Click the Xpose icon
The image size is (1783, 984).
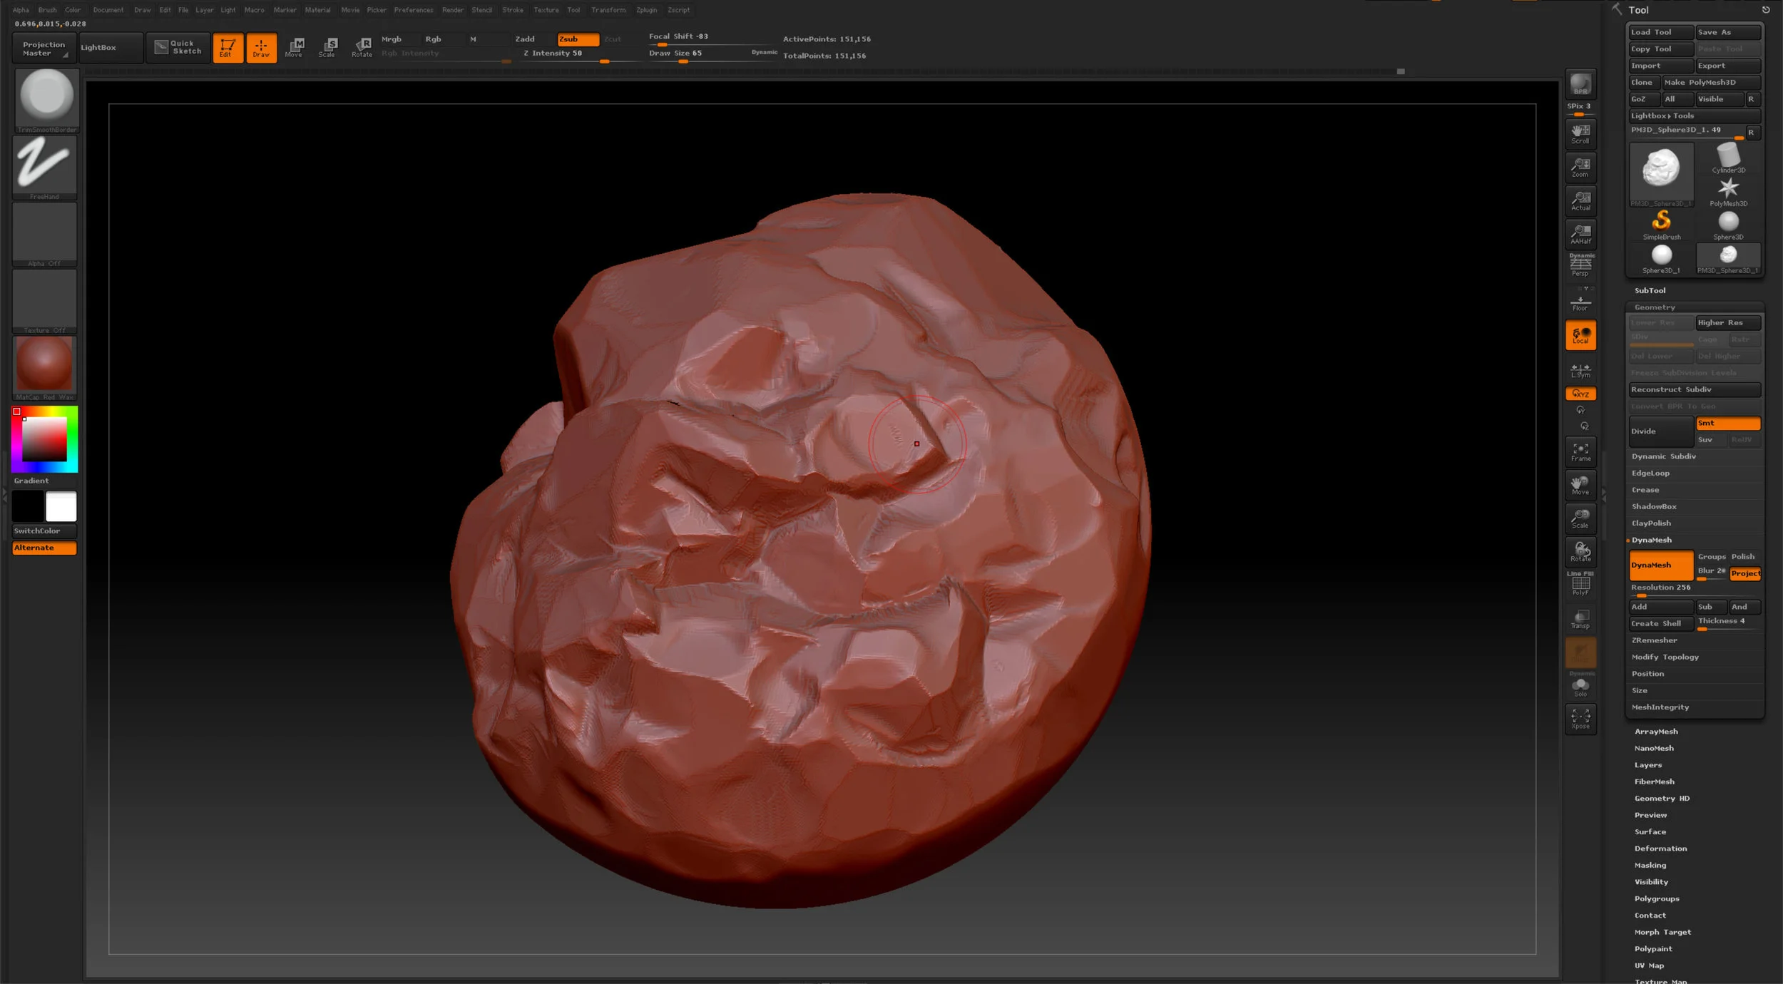(x=1580, y=718)
